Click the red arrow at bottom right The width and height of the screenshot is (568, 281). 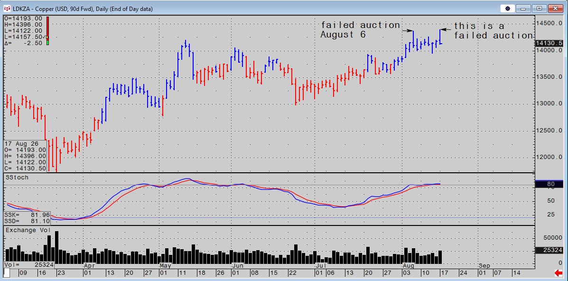tap(558, 272)
